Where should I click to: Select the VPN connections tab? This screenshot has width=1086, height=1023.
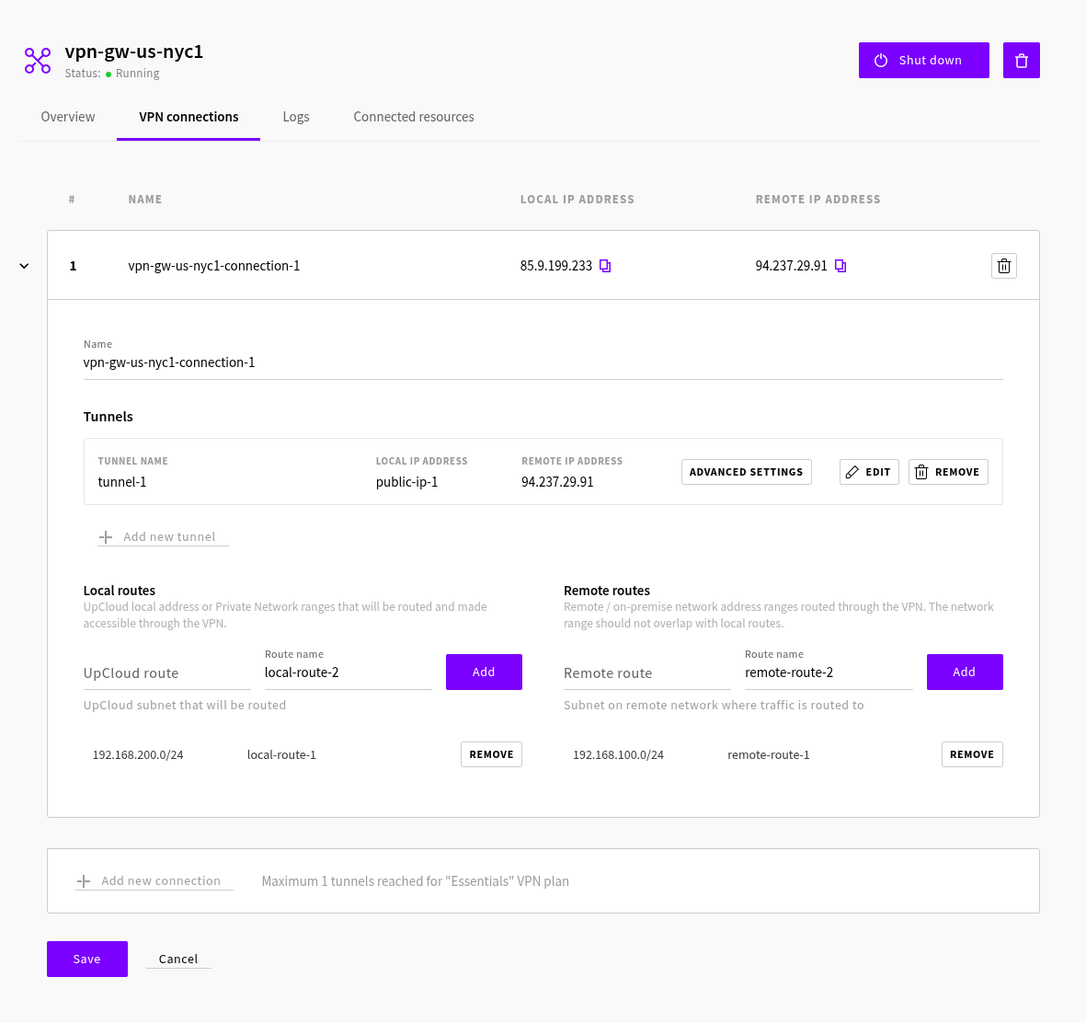point(189,117)
